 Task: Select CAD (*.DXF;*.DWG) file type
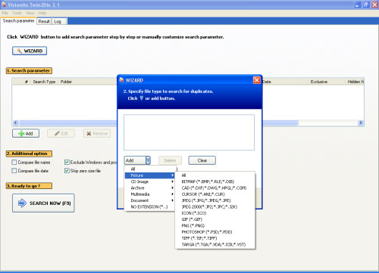[x=215, y=188]
